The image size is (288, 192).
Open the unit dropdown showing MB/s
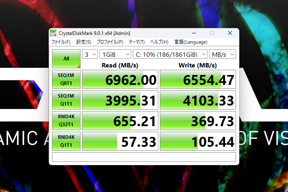(x=223, y=54)
